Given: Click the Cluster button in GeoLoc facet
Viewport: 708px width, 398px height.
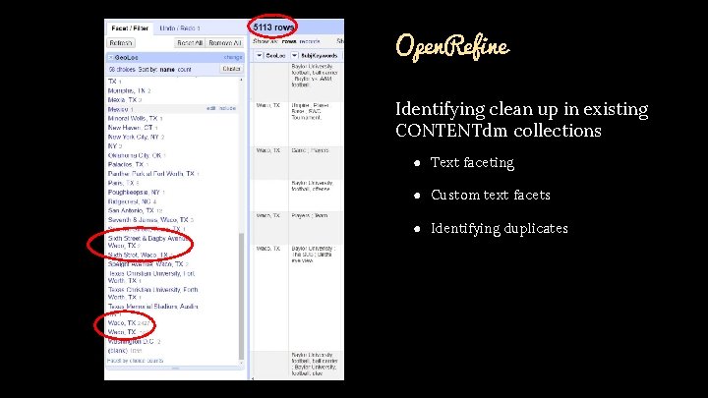Looking at the screenshot, I should tap(232, 69).
